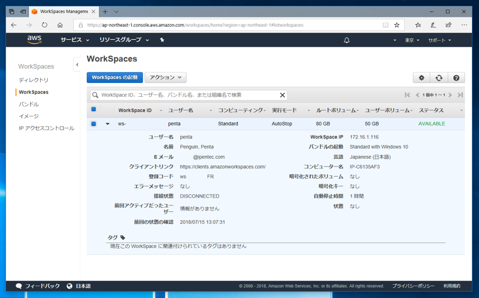Image resolution: width=479 pixels, height=298 pixels.
Task: Click the feedback speech bubble icon
Action: click(x=19, y=286)
